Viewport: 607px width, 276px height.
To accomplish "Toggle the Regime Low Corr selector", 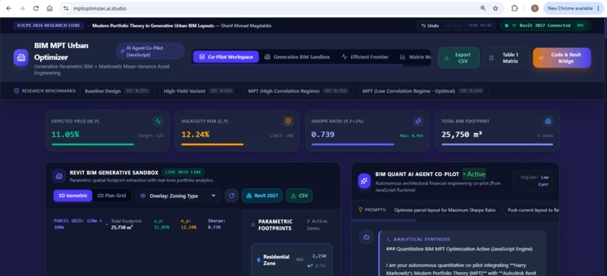I will (x=532, y=180).
